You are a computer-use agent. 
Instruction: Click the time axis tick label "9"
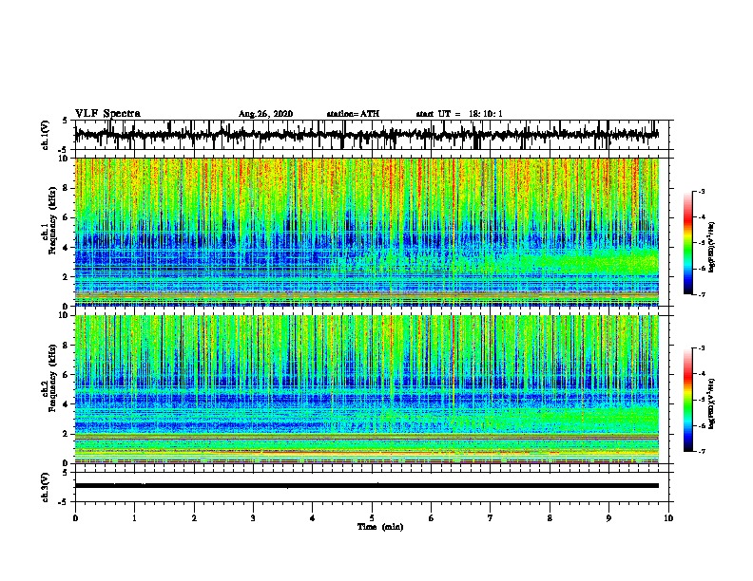[608, 518]
